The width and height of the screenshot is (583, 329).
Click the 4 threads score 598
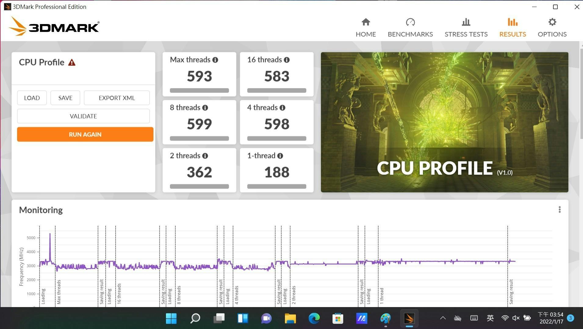point(277,124)
